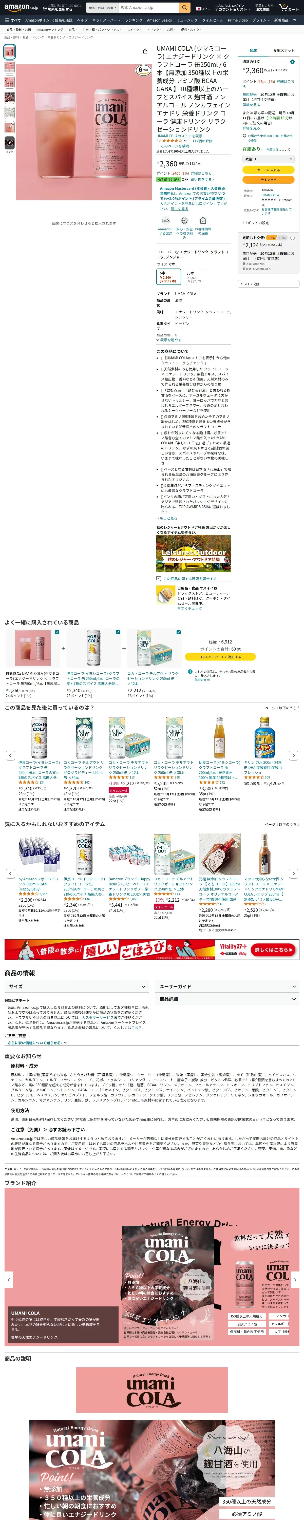This screenshot has width=304, height=1520.
Task: Click the search Amazon.co.jp input field
Action: coord(149,8)
